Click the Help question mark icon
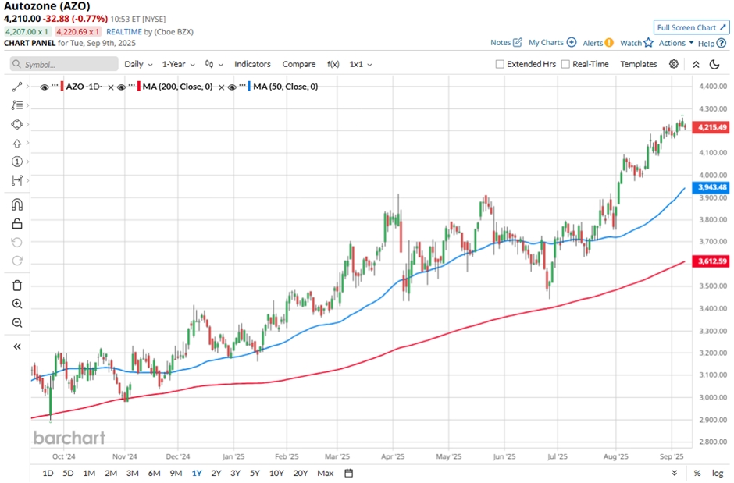 [x=722, y=43]
